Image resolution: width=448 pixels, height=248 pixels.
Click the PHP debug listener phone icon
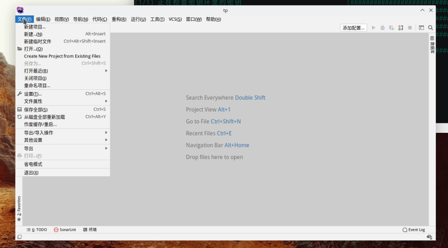(x=401, y=28)
